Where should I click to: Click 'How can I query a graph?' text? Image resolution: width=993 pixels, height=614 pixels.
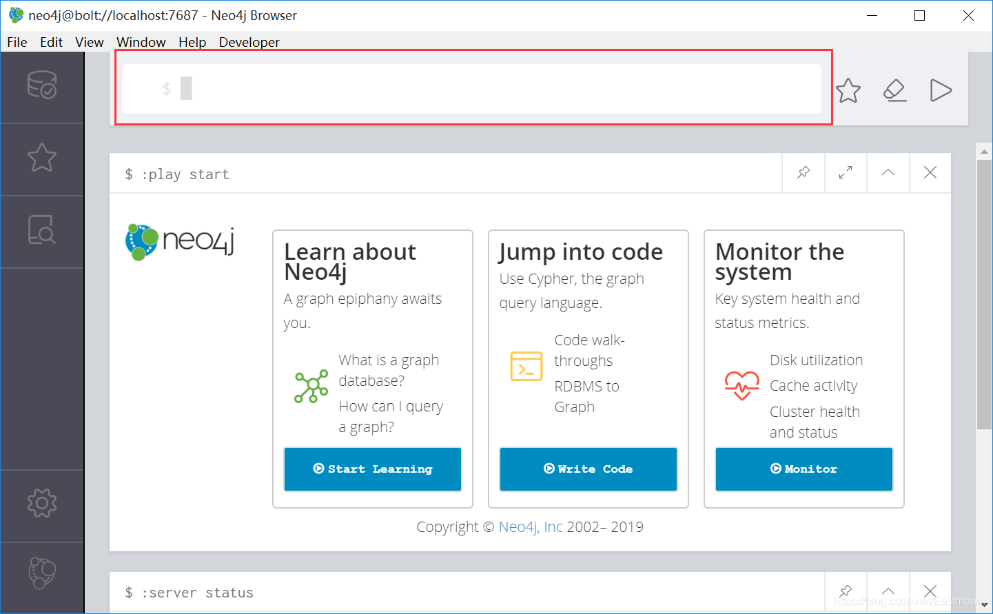(x=391, y=417)
